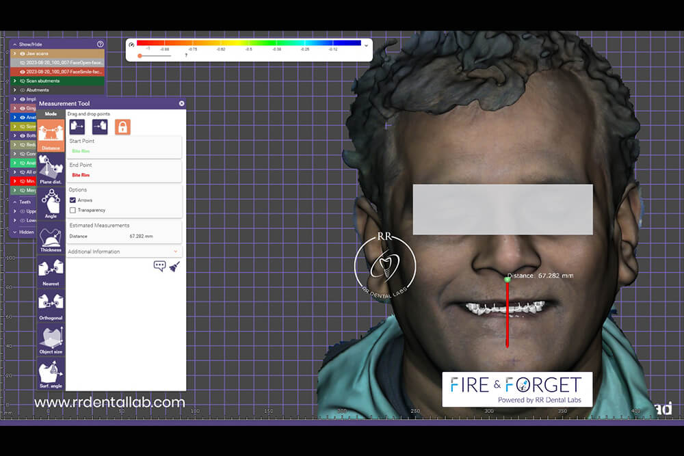Select the Distance measurement mode

point(51,135)
